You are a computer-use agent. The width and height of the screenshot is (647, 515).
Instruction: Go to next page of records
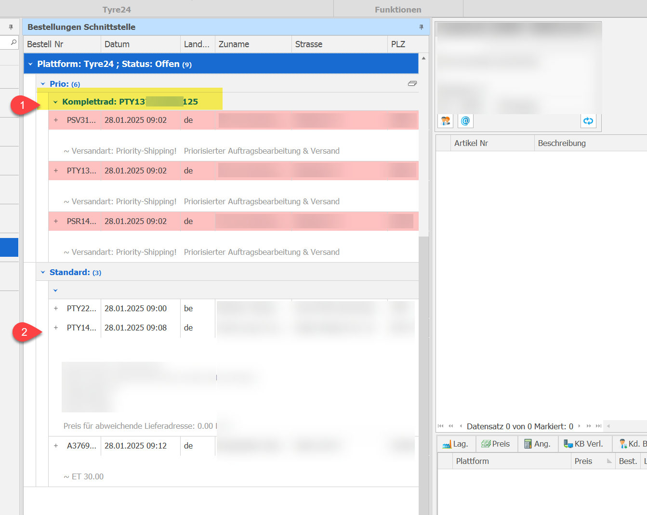click(589, 426)
